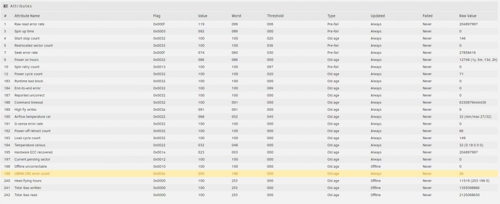Select the Raw read error rate row

pyautogui.click(x=250, y=24)
